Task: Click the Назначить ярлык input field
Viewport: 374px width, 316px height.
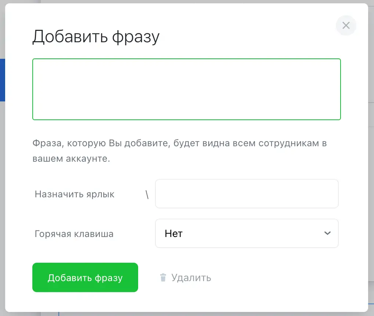Action: [x=247, y=194]
